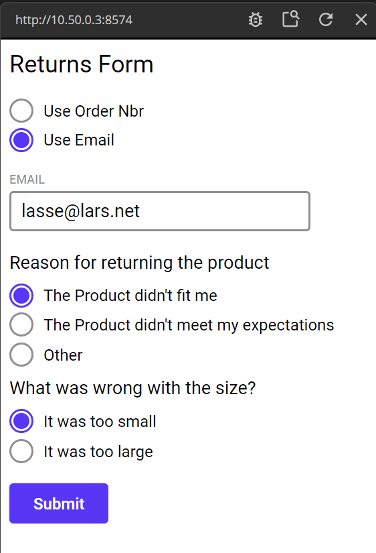Choose "The Product didn't meet my expectations"
376x553 pixels.
tap(21, 325)
